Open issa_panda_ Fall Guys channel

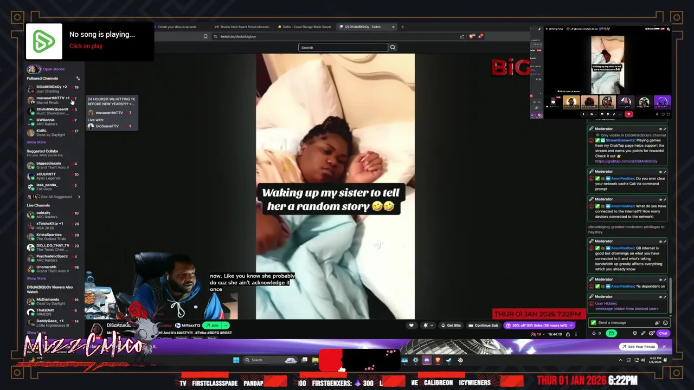click(x=53, y=187)
